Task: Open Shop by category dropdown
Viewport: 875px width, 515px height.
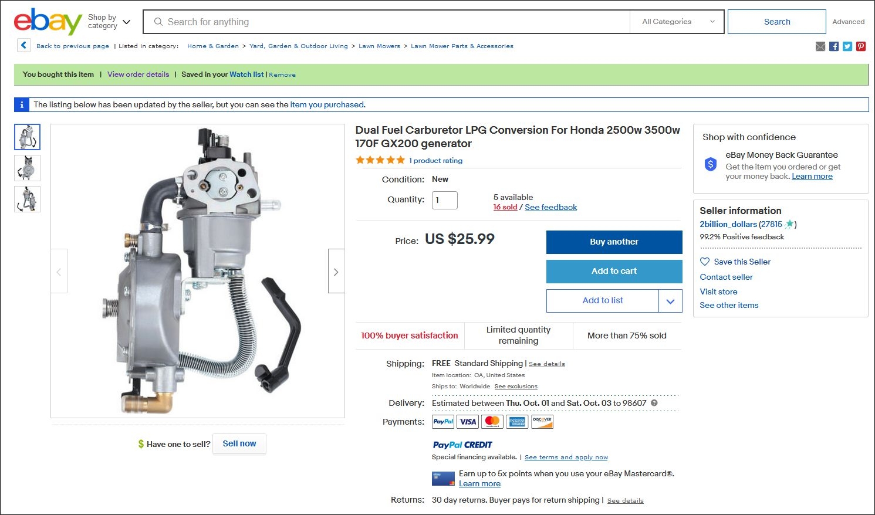Action: (109, 22)
